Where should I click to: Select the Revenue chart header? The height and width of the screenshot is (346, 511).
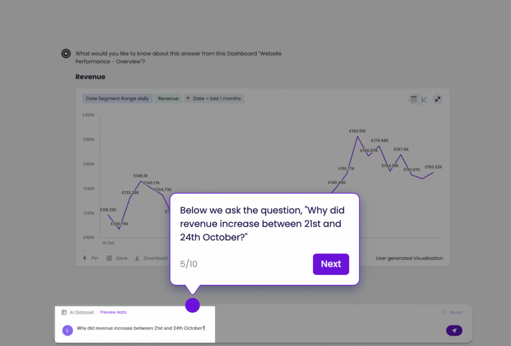pyautogui.click(x=90, y=76)
